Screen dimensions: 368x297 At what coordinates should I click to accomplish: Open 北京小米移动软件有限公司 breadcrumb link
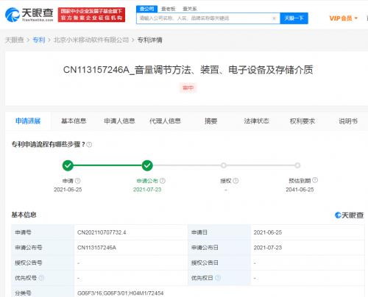91,40
